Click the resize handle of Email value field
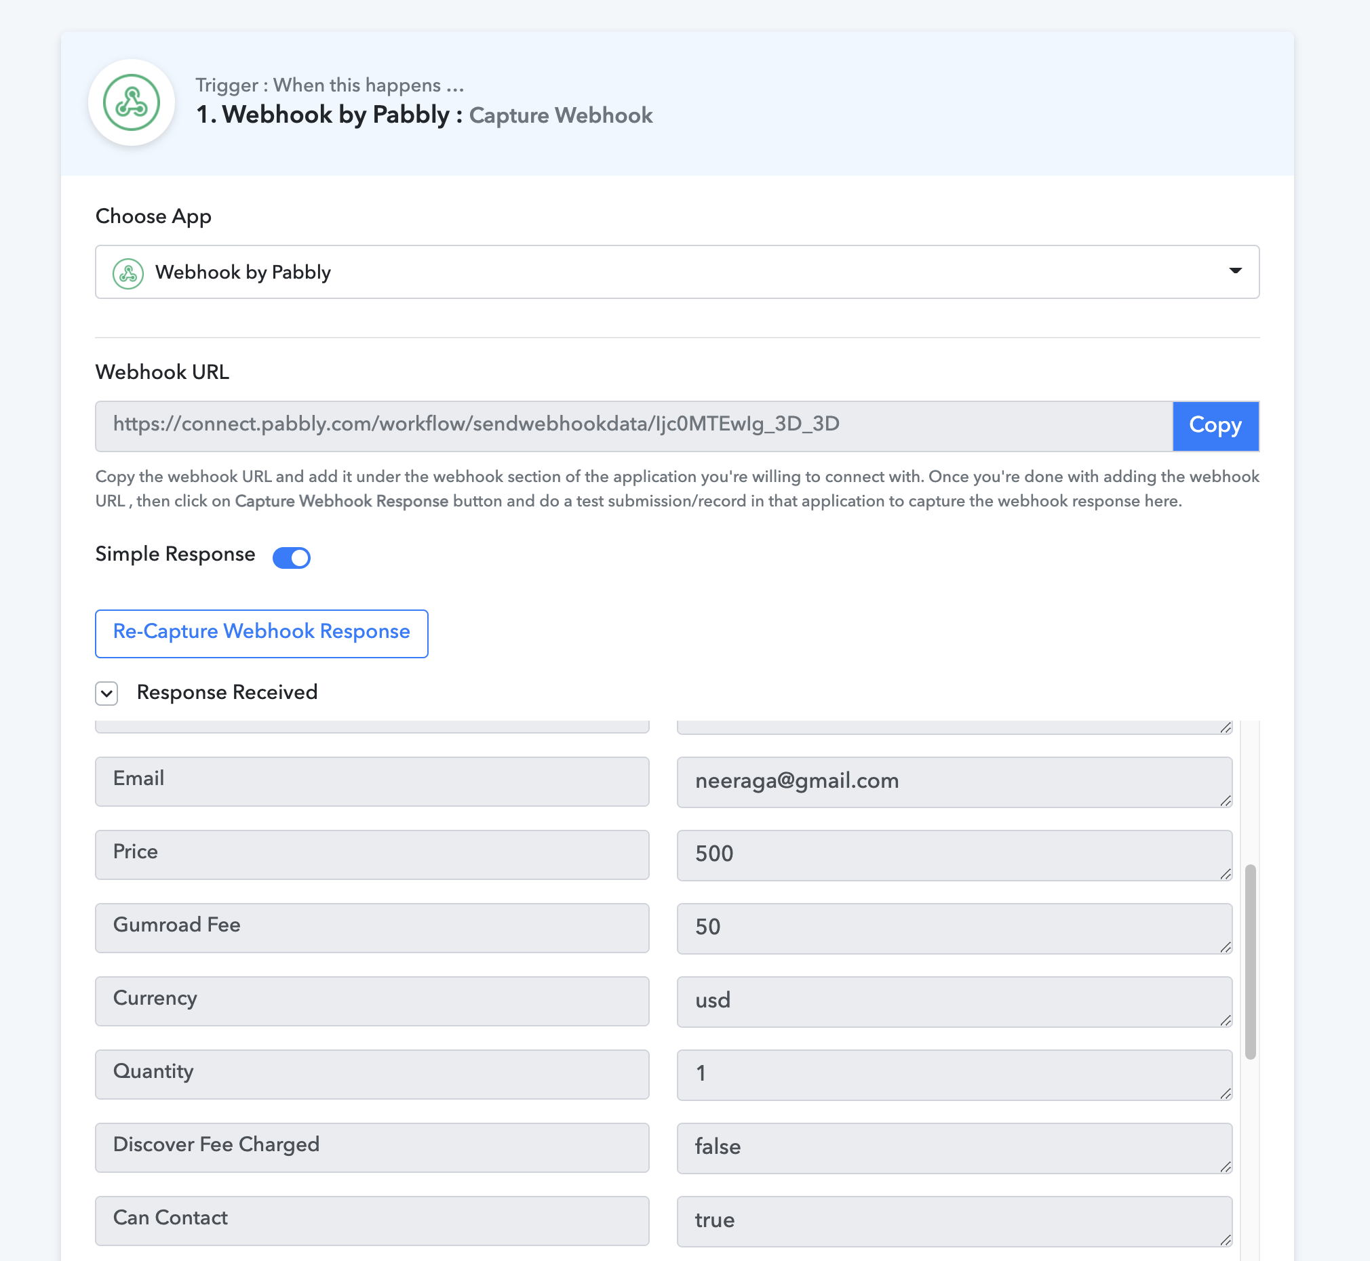The image size is (1370, 1261). pos(1226,801)
